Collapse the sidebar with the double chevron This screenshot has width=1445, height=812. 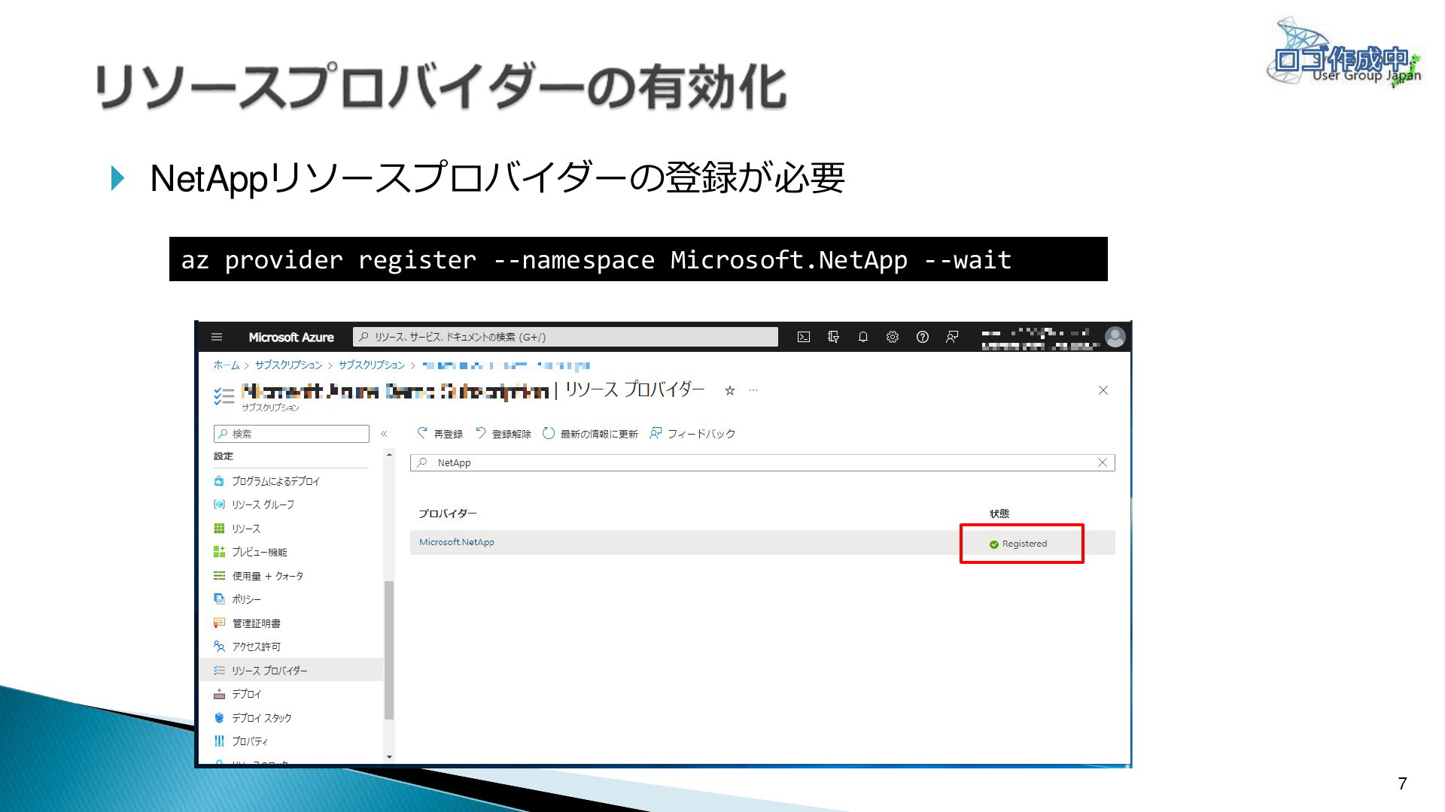(x=384, y=434)
